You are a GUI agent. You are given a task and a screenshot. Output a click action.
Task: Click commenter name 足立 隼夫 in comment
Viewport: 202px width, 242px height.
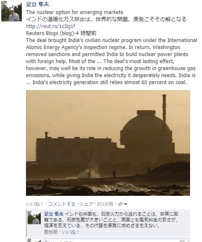54,214
